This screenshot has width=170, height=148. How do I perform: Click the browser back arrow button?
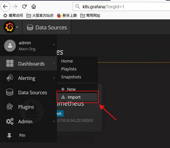point(5,6)
